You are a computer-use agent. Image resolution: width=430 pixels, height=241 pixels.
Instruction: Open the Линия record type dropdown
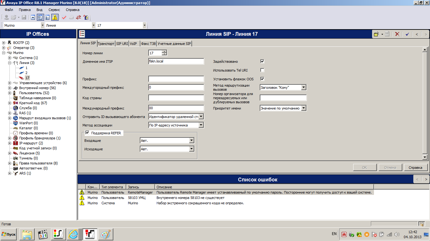pos(93,25)
